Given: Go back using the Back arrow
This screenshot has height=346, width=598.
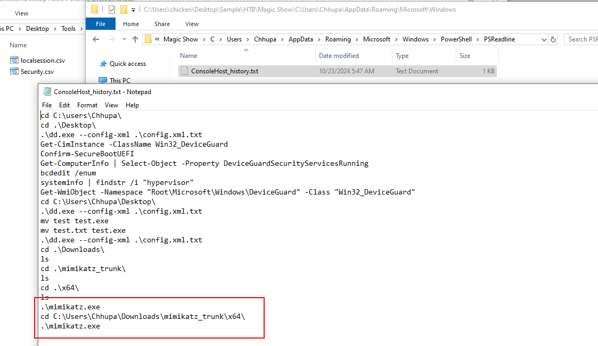Looking at the screenshot, I should 96,39.
